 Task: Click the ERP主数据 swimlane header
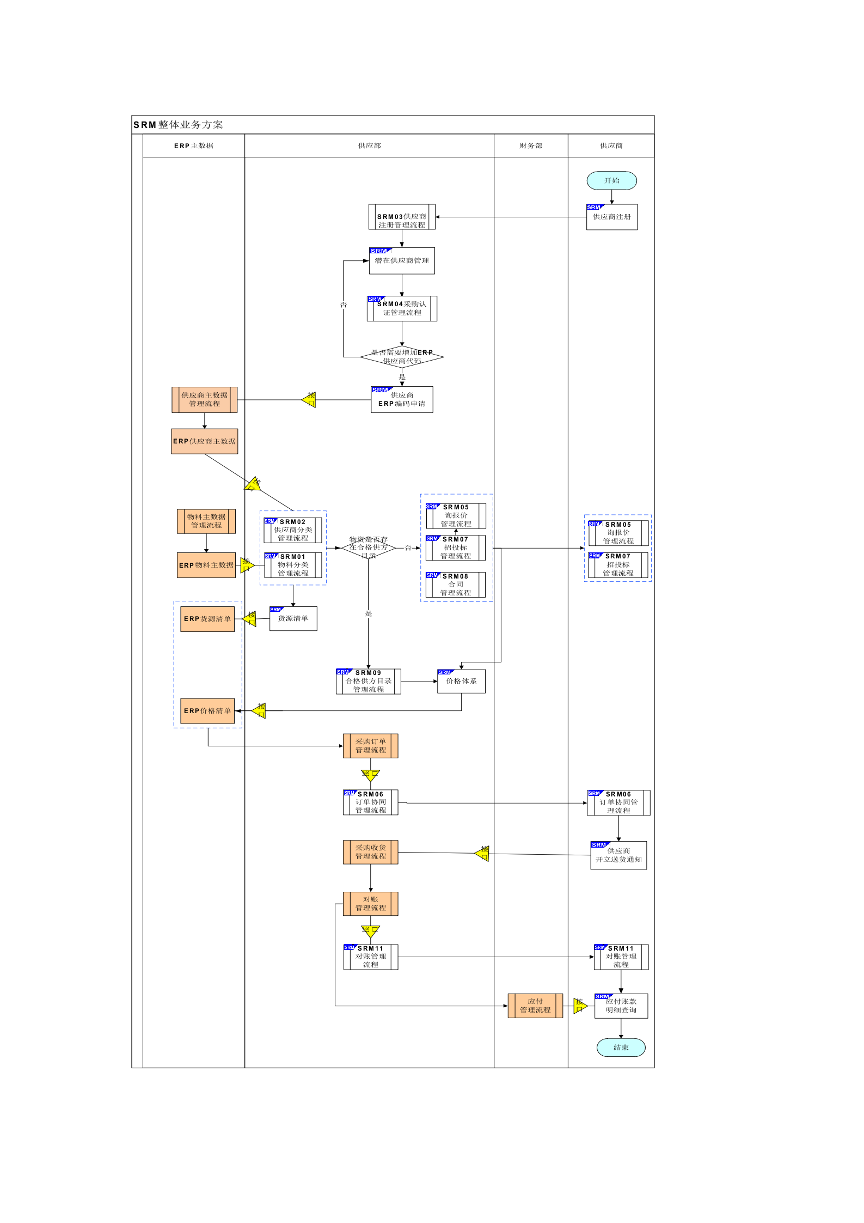point(194,145)
